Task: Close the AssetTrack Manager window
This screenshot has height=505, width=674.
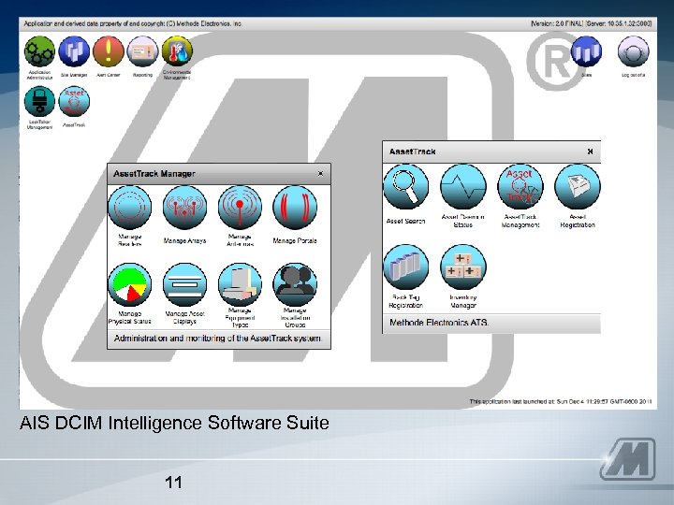Action: pyautogui.click(x=320, y=174)
